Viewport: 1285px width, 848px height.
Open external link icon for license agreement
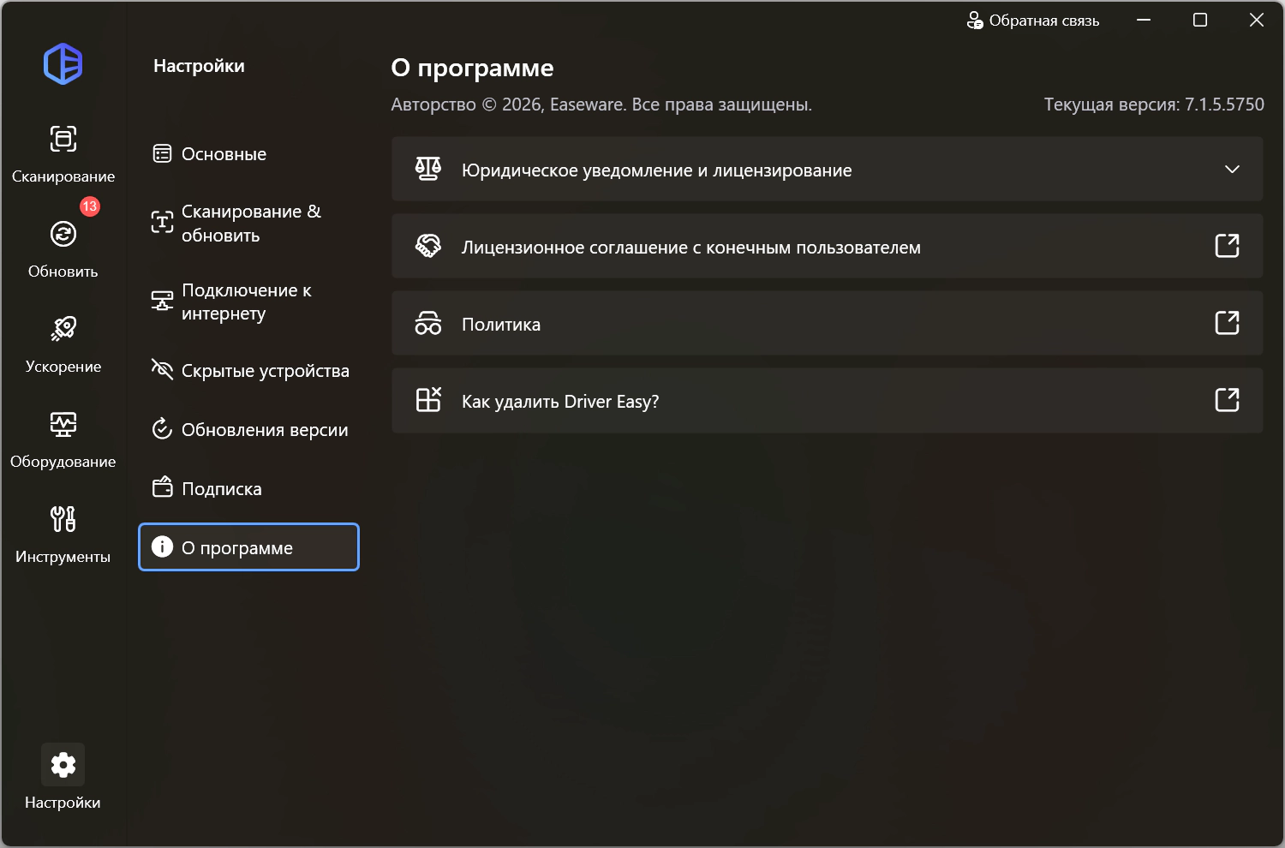pyautogui.click(x=1227, y=246)
